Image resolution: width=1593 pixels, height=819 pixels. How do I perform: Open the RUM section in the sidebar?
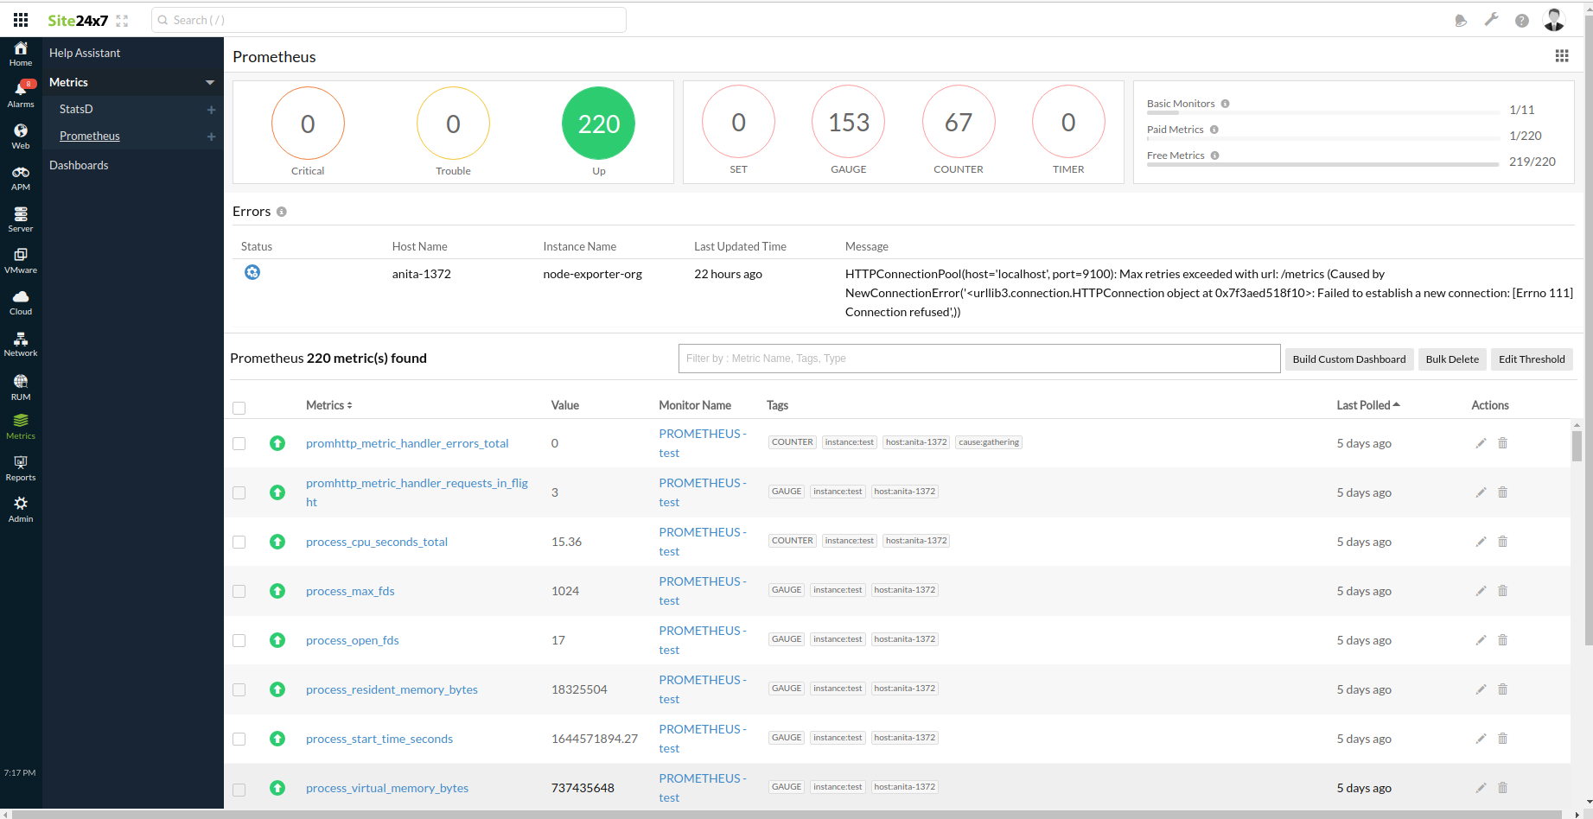(20, 385)
